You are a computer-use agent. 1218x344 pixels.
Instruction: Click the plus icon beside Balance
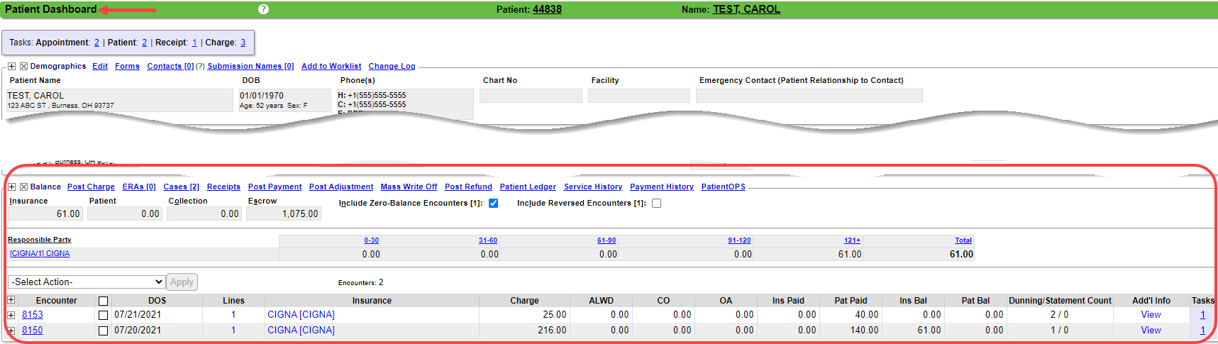pos(11,187)
